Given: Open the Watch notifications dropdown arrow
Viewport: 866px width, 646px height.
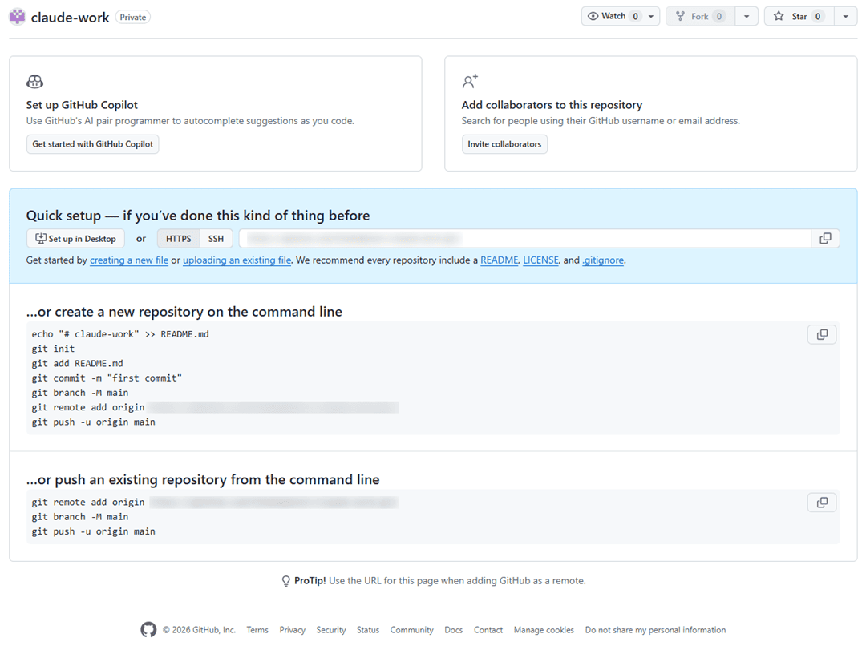Looking at the screenshot, I should [651, 16].
